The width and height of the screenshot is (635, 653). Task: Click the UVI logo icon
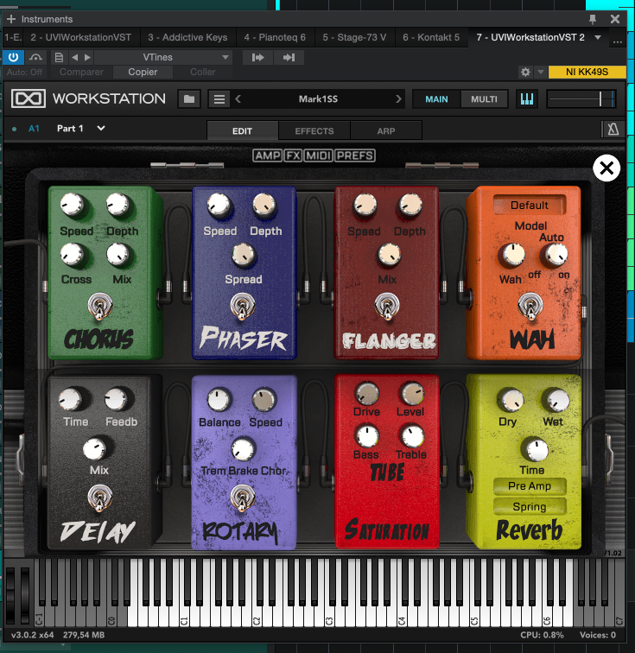point(29,98)
